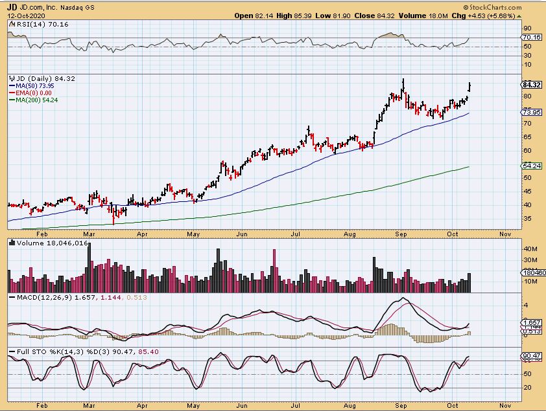Viewport: 546px width, 411px height.
Task: Click the 30 level on RSI axis
Action: coord(528,56)
